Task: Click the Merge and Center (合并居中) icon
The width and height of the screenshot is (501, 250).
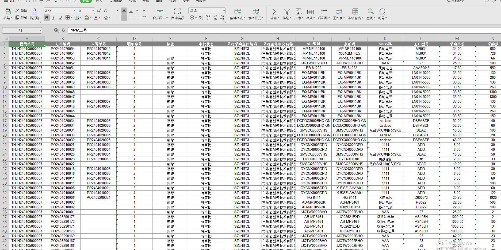Action: point(160,11)
